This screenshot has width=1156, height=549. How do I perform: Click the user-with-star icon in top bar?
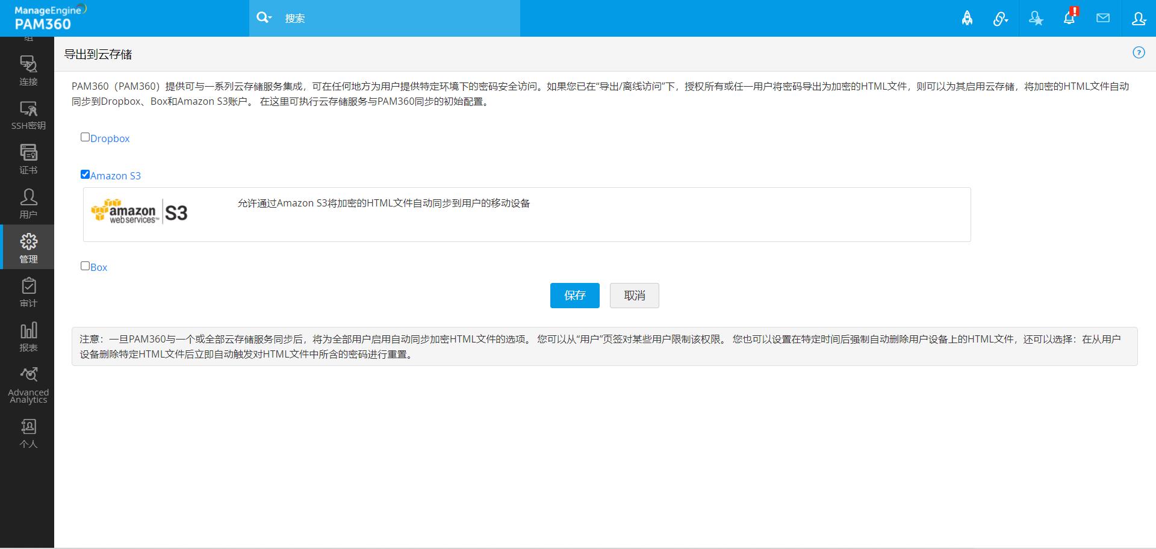[x=1036, y=19]
